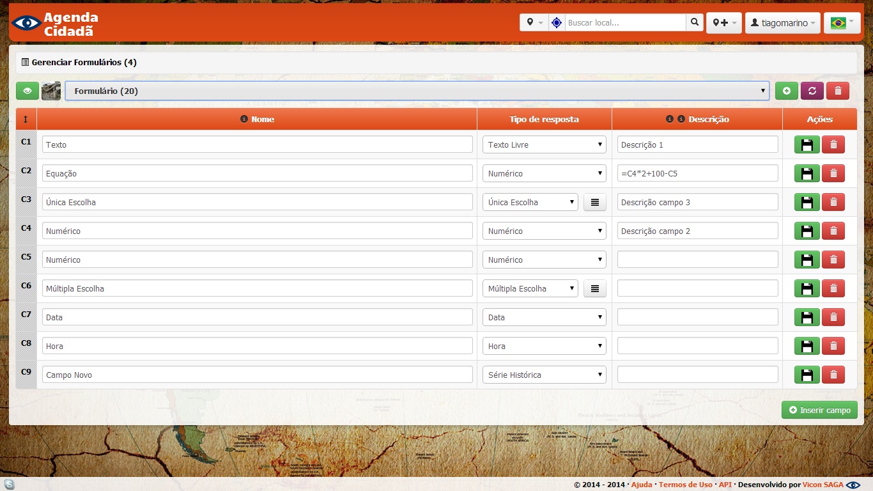Open options list for Única Escolha field C3
Viewport: 873px width, 491px height.
594,202
